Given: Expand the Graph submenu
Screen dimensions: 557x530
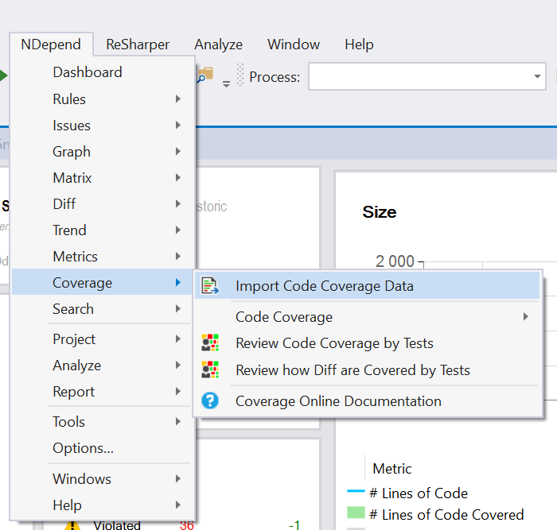Looking at the screenshot, I should point(178,152).
